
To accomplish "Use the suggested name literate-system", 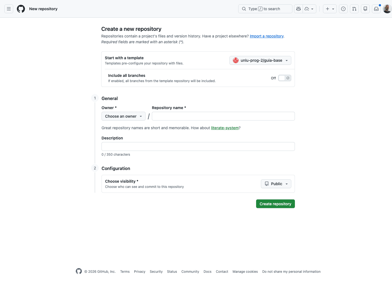I will click(225, 128).
